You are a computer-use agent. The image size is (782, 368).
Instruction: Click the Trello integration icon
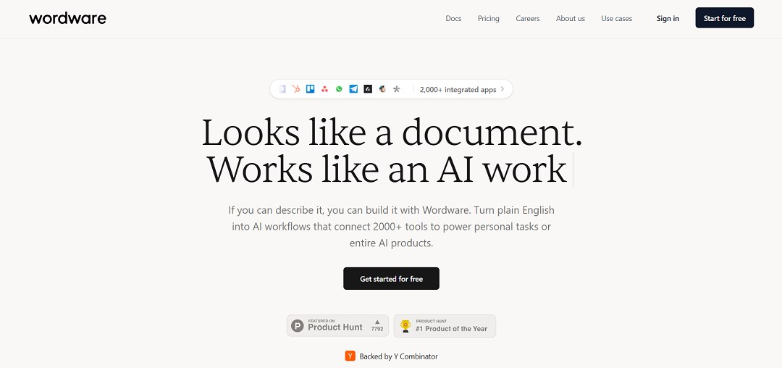point(310,89)
